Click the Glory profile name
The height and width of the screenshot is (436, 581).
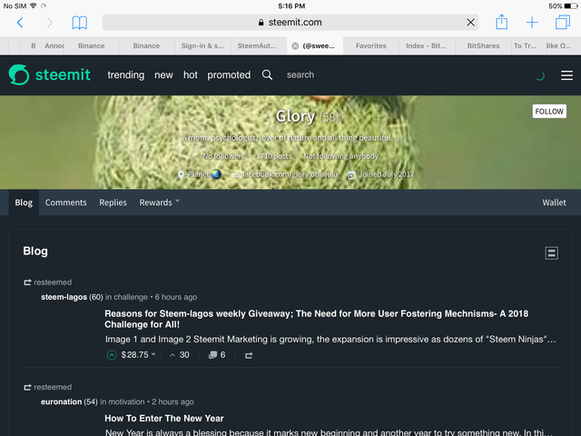295,116
